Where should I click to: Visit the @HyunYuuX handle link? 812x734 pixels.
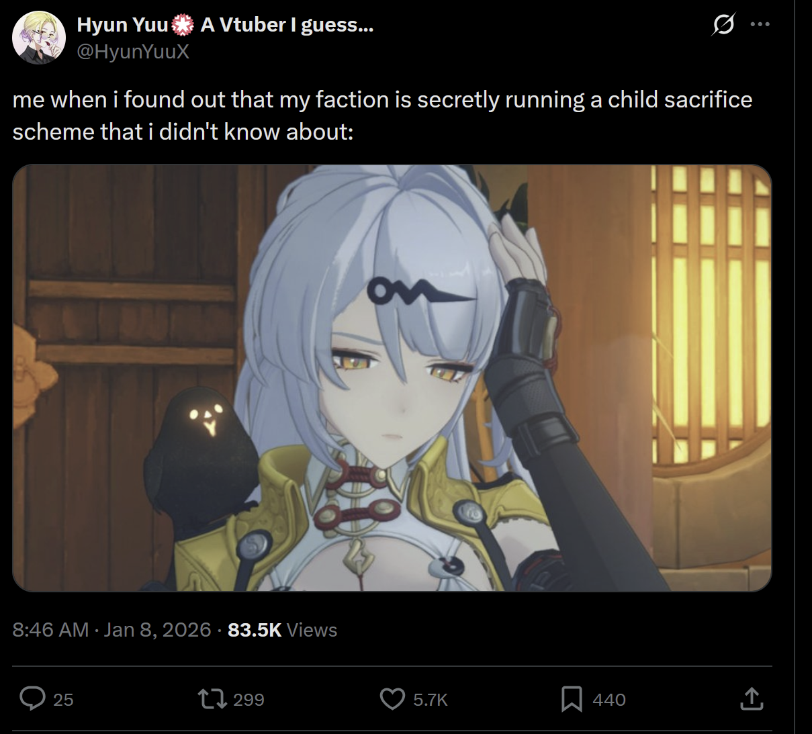pos(133,51)
